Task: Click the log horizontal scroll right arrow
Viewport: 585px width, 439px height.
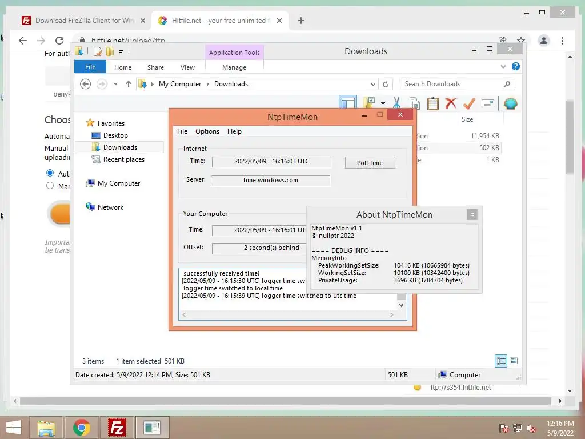Action: tap(391, 315)
